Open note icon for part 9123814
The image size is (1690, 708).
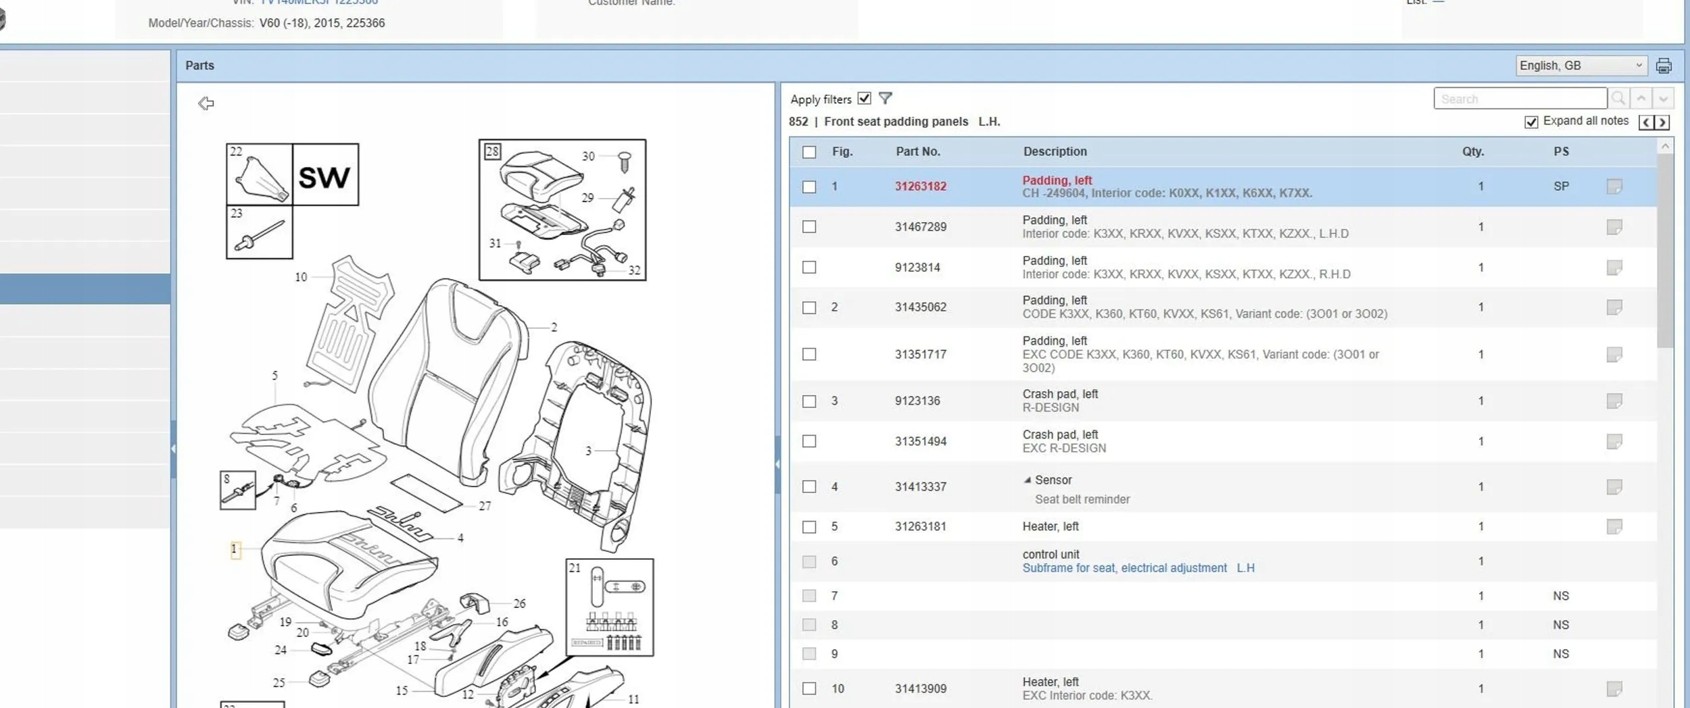[x=1614, y=268]
